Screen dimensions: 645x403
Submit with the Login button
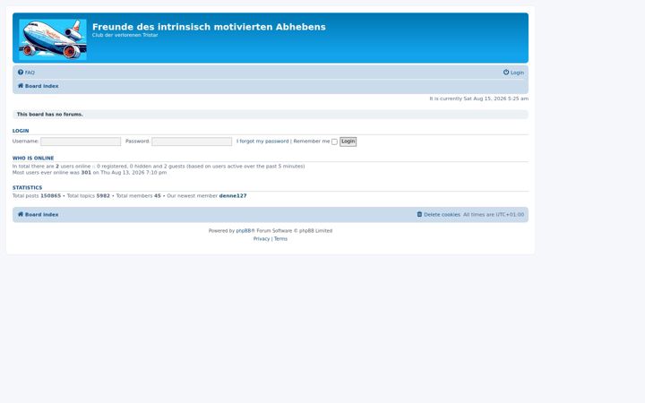(348, 141)
